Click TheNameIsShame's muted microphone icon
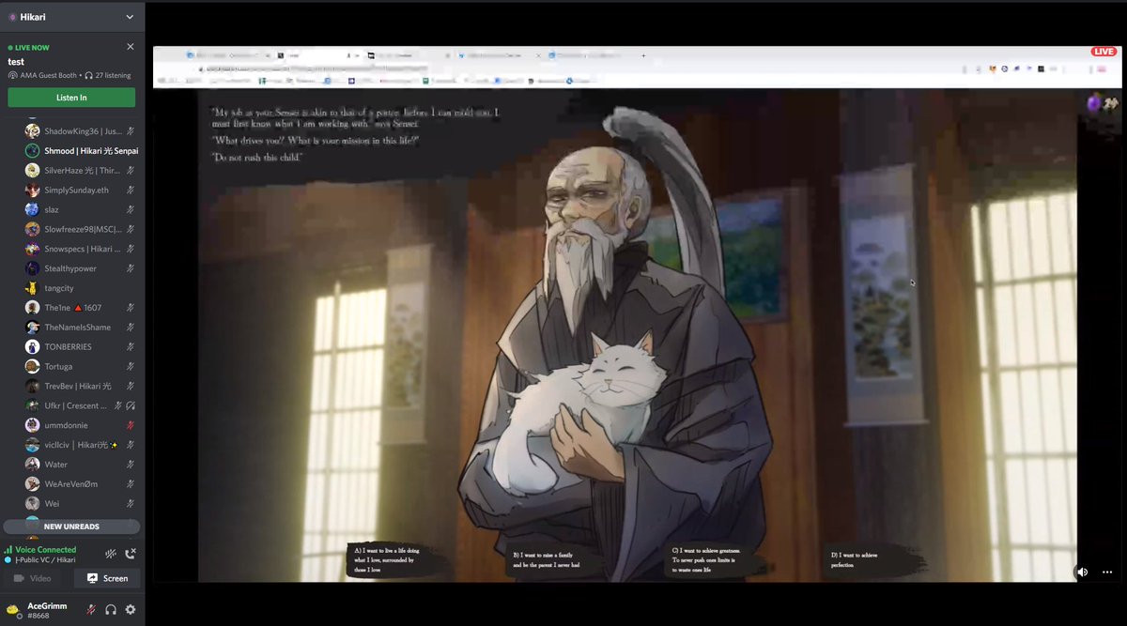Screen dimensions: 1127x626 [131, 328]
